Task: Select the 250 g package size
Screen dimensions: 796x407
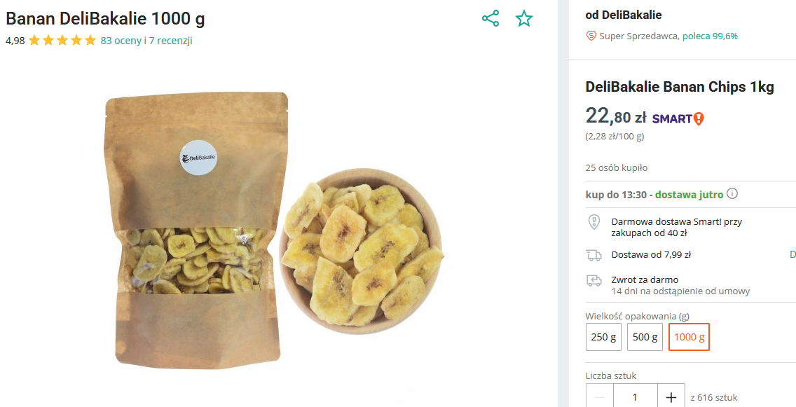Action: pos(603,337)
